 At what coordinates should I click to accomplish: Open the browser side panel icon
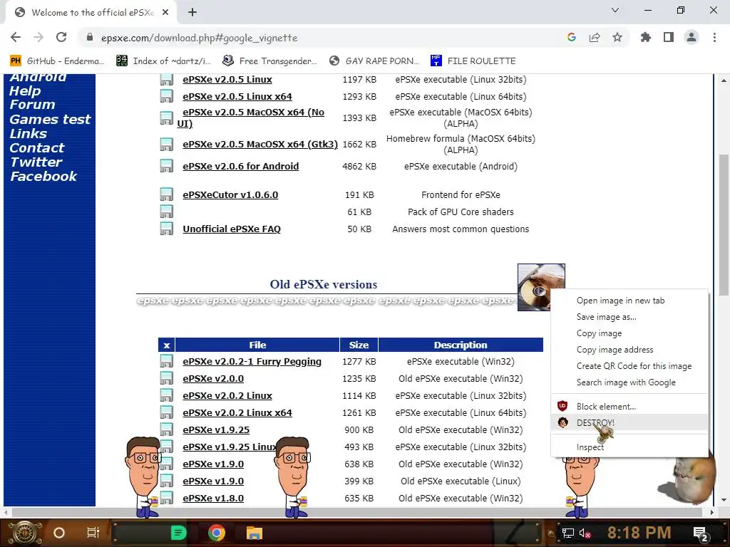pyautogui.click(x=669, y=37)
